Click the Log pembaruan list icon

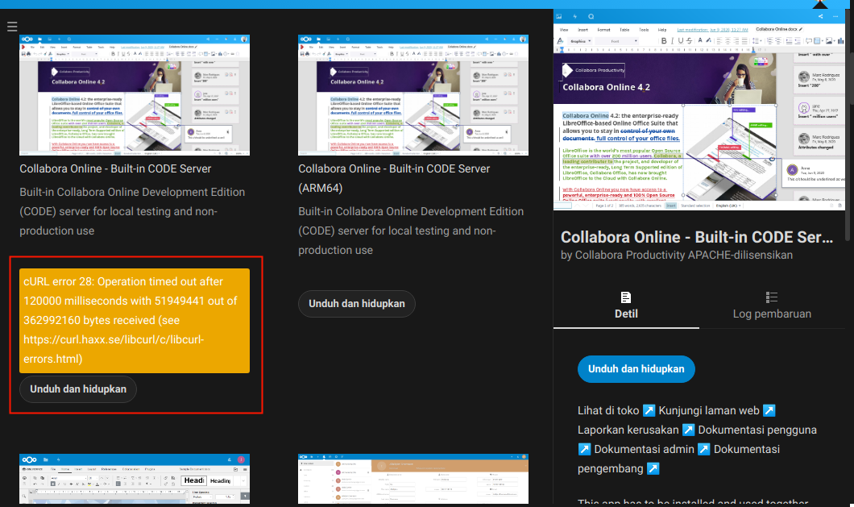[771, 297]
